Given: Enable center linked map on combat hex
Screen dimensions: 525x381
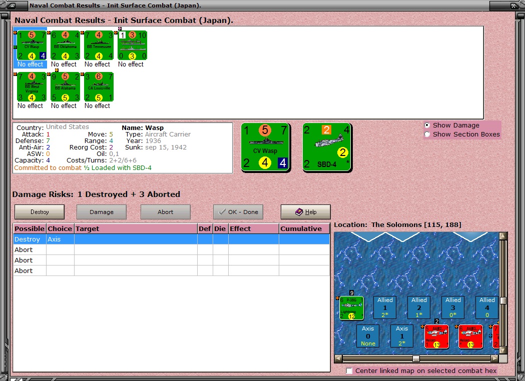Looking at the screenshot, I should (x=349, y=370).
